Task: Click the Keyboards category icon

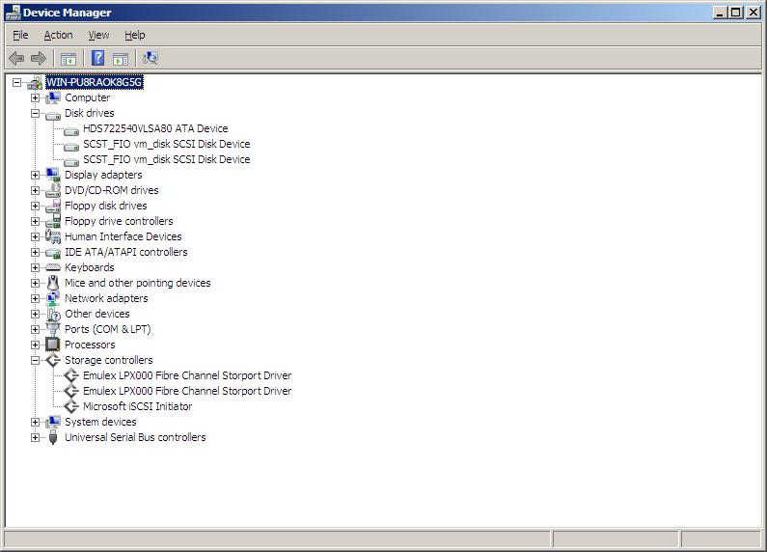Action: (53, 267)
